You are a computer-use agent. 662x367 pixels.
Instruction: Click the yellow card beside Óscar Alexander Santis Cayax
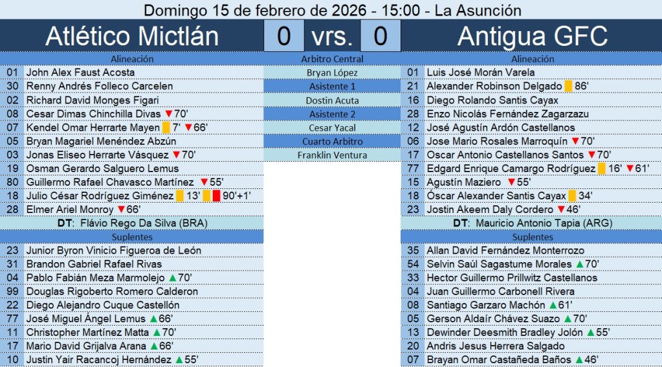click(572, 195)
